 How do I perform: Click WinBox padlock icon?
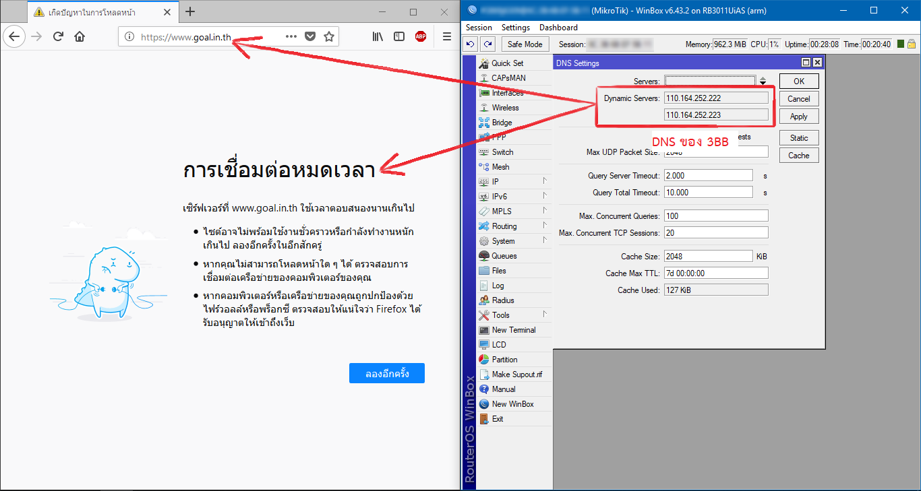(912, 44)
